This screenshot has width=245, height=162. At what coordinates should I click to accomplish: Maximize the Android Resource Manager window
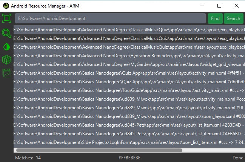pos(219,6)
